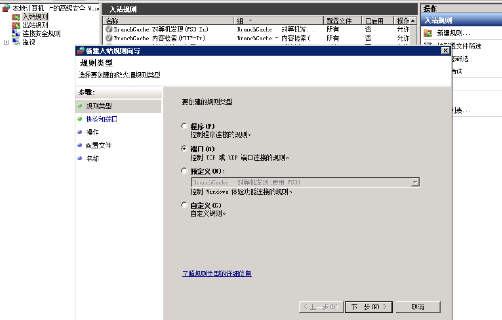Click the wizard title bar icon
502x320 pixels.
80,50
